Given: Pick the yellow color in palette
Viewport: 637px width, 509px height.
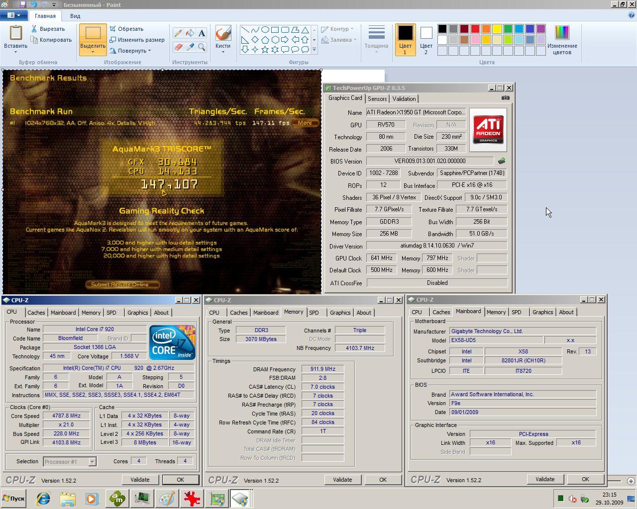Looking at the screenshot, I should click(497, 29).
